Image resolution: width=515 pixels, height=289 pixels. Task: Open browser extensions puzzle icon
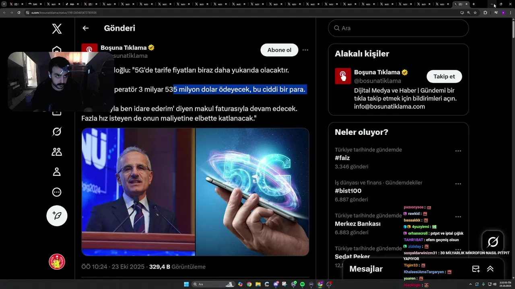[x=485, y=12]
